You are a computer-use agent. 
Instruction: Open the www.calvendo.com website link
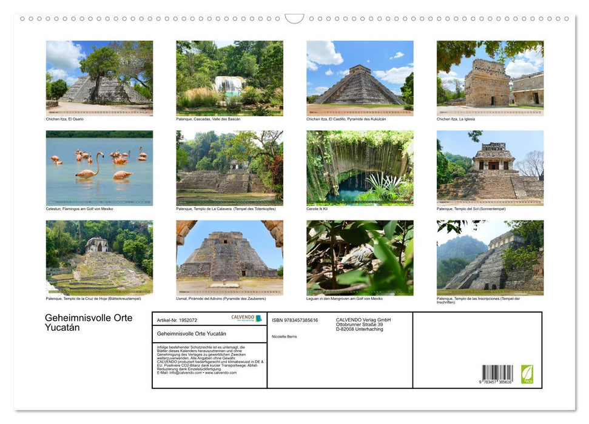pyautogui.click(x=221, y=373)
